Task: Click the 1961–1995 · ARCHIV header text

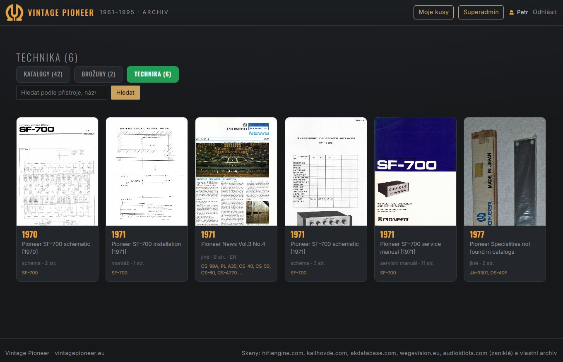Action: click(134, 12)
